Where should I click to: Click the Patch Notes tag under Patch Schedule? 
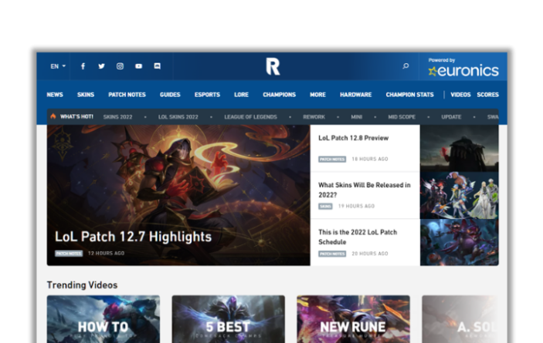pos(332,254)
